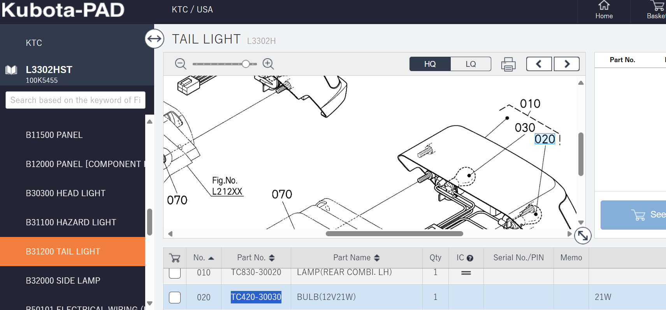
Task: Open B30300 HEAD LIGHT section
Action: point(65,193)
